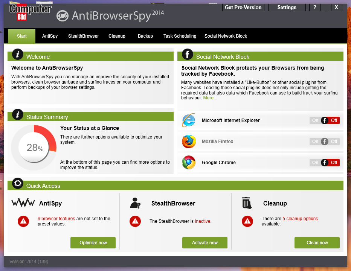Open help with the question mark button
Image resolution: width=351 pixels, height=271 pixels.
(315, 8)
